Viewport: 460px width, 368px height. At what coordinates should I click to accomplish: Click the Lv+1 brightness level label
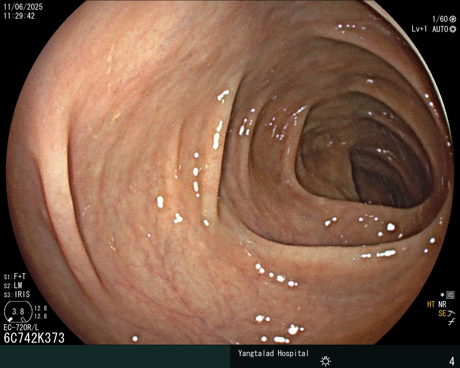(419, 29)
